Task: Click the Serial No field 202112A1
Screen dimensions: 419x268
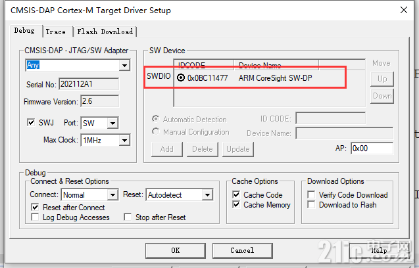Action: point(89,84)
